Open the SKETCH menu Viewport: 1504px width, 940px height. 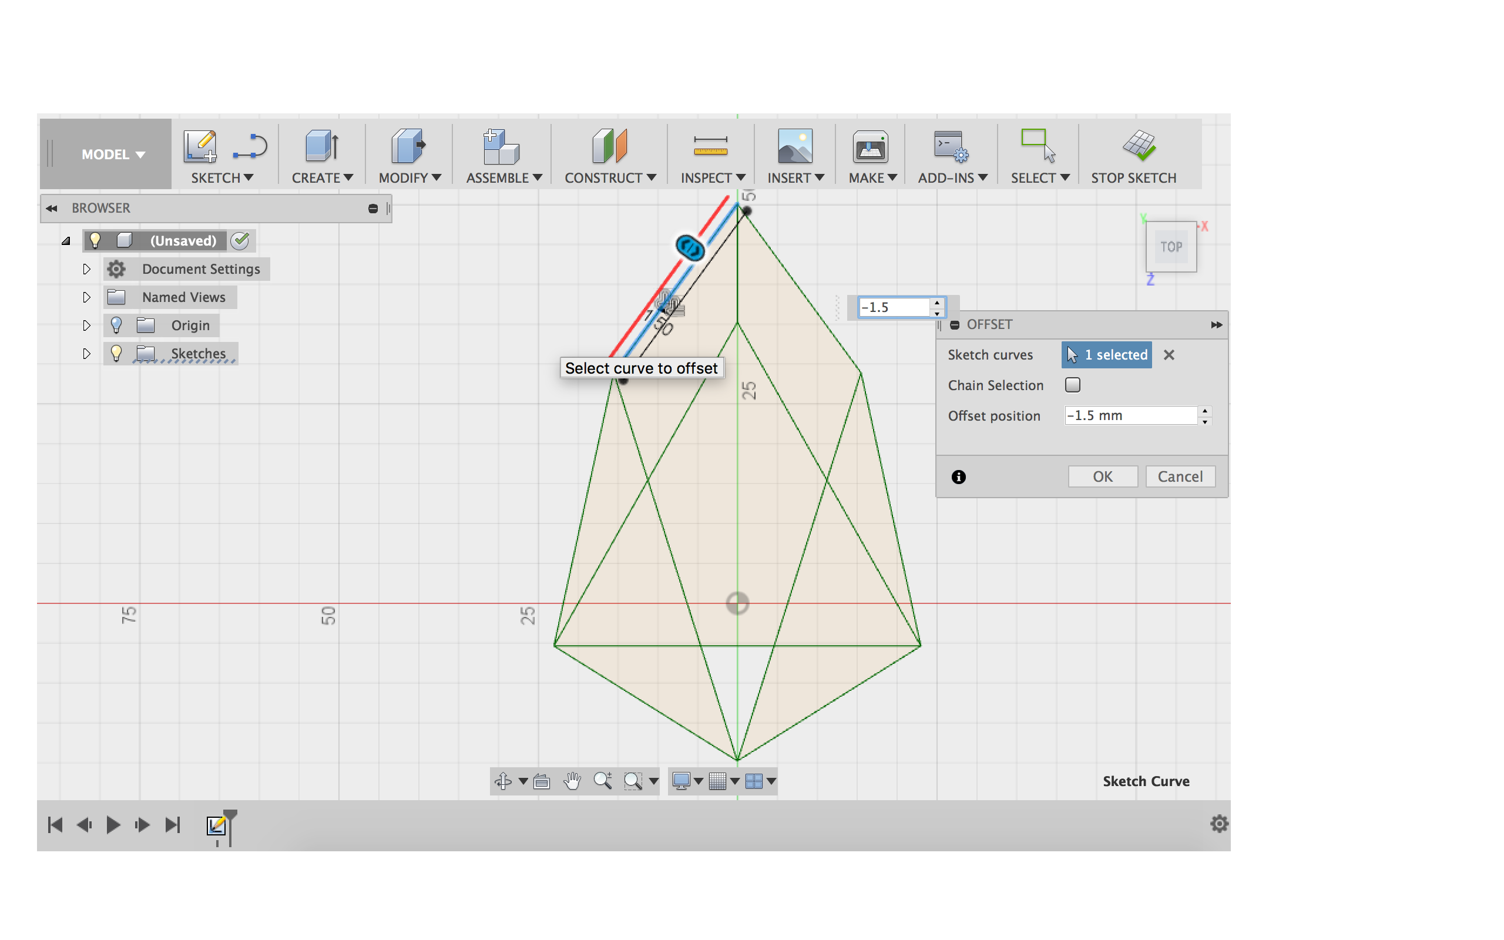pyautogui.click(x=222, y=178)
